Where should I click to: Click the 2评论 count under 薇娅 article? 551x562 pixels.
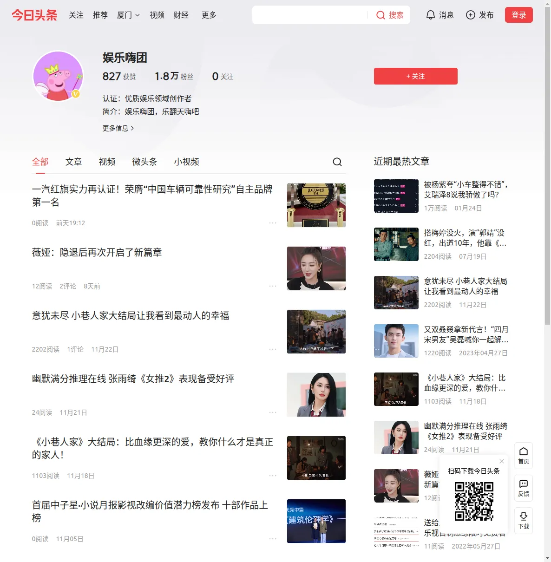(68, 286)
